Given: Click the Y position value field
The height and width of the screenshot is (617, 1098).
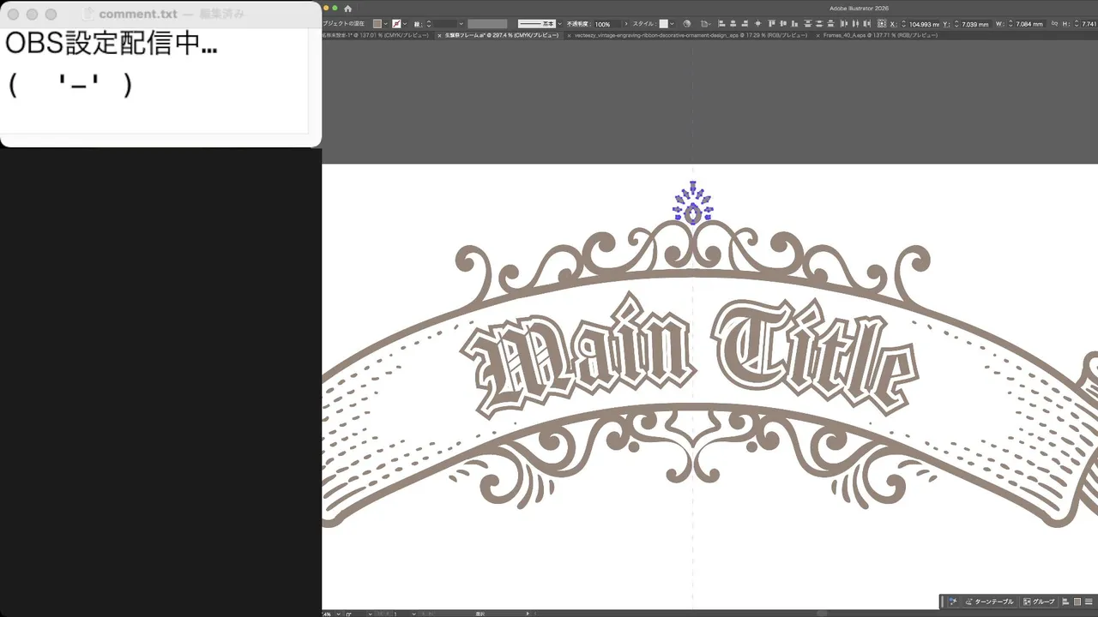Looking at the screenshot, I should point(976,24).
